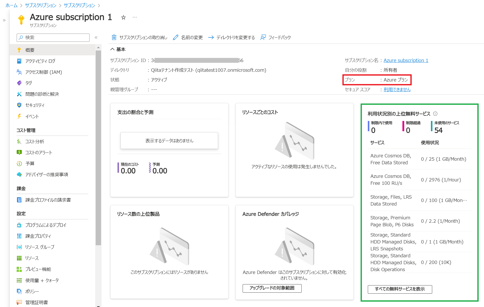Select 概要 in the sidebar
The image size is (484, 307).
coord(53,50)
